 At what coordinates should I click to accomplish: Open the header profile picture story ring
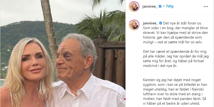point(134,7)
